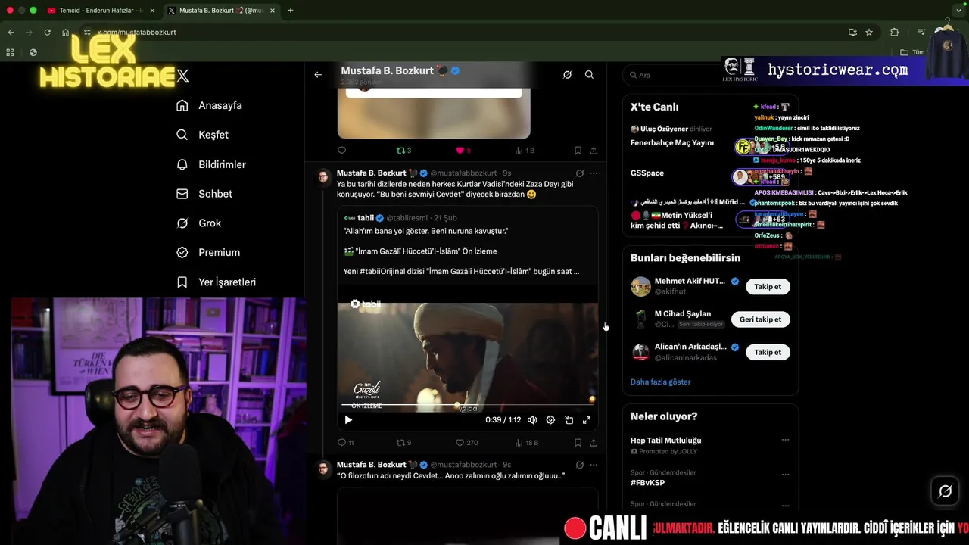Open more menu on 'O filozofun adı' tweet
The width and height of the screenshot is (969, 545).
(594, 465)
